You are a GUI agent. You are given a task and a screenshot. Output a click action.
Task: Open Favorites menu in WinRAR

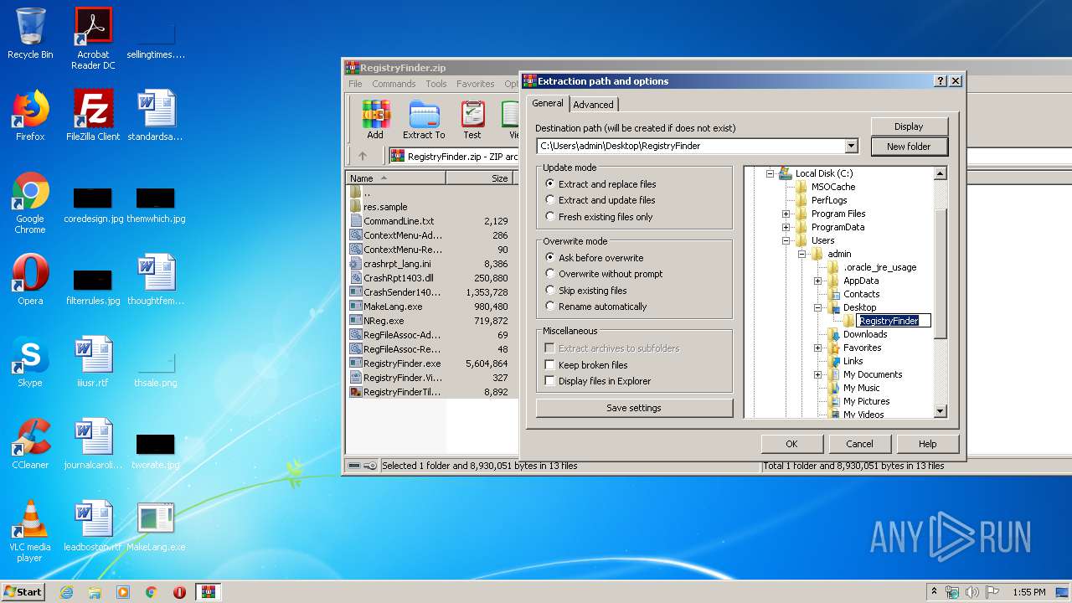pos(475,84)
